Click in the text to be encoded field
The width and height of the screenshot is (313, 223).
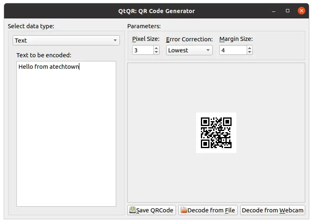[x=66, y=134]
